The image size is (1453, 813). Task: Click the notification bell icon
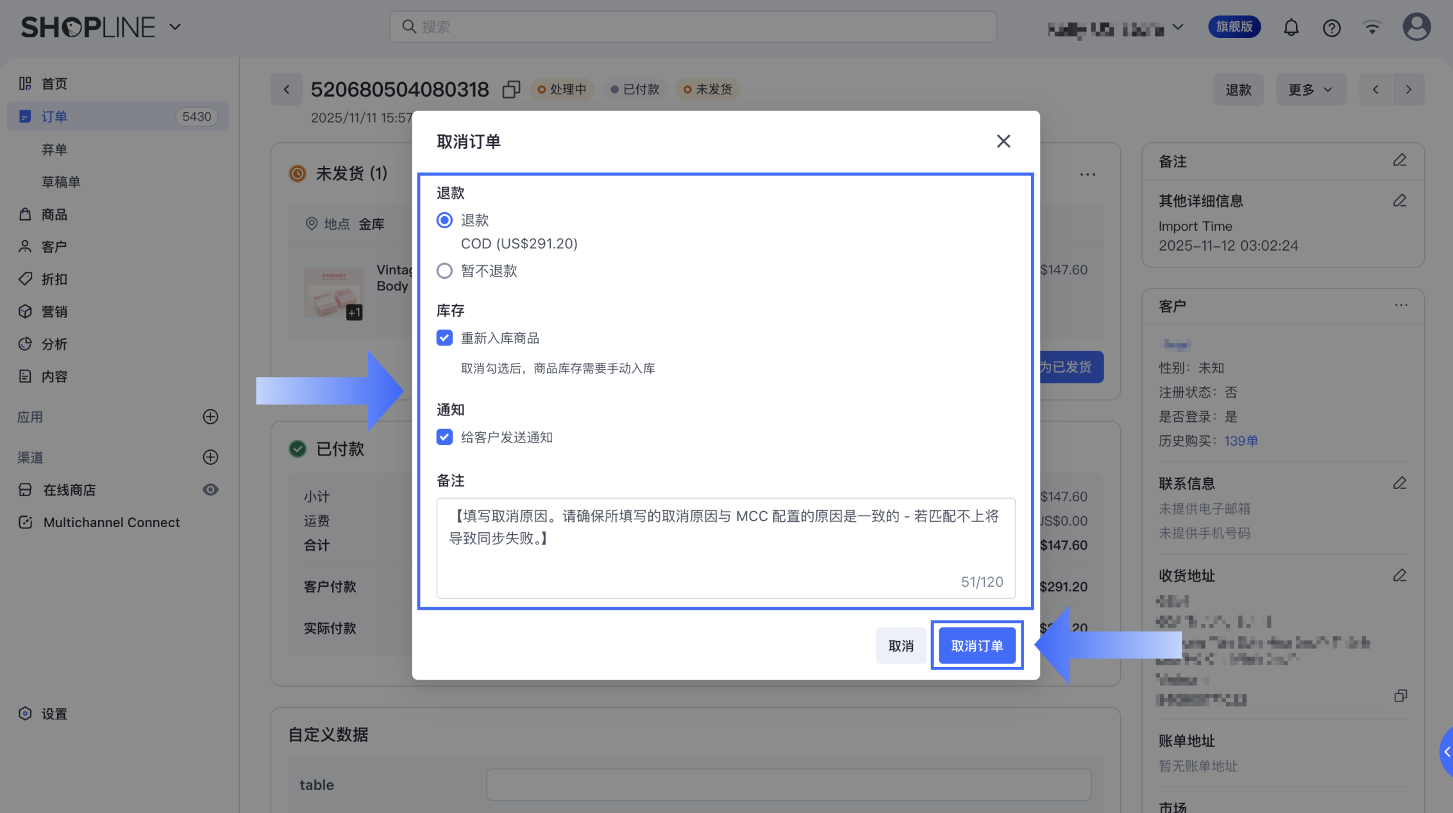(x=1291, y=28)
